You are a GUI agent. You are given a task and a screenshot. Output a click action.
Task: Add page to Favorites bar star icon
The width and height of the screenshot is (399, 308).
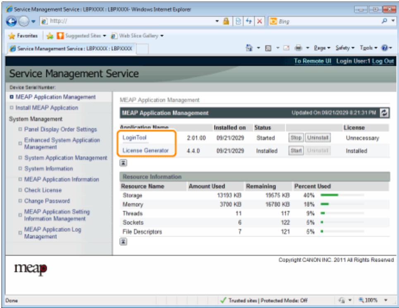(x=50, y=36)
